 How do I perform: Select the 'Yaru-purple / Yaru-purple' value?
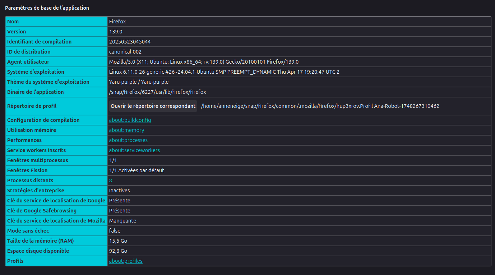coord(139,82)
